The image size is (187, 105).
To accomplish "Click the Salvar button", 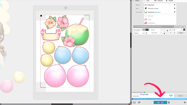I will [x=183, y=27].
